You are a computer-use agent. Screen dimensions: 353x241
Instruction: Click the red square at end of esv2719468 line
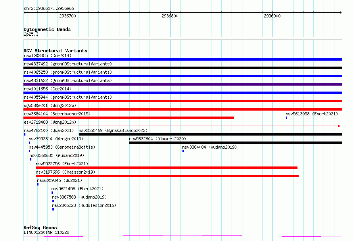pos(339,126)
